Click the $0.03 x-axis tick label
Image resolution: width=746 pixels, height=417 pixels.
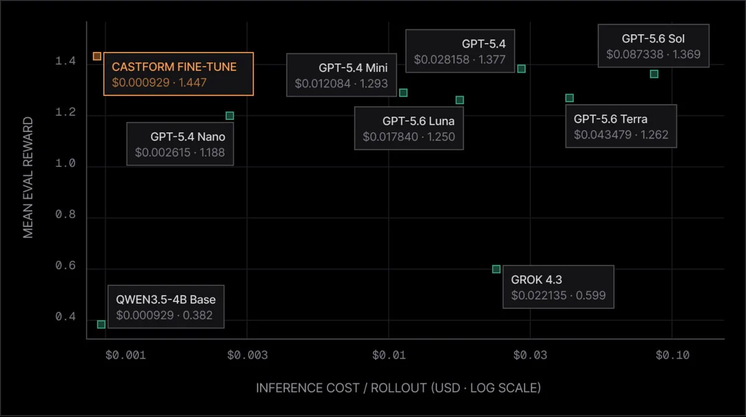[x=530, y=355]
